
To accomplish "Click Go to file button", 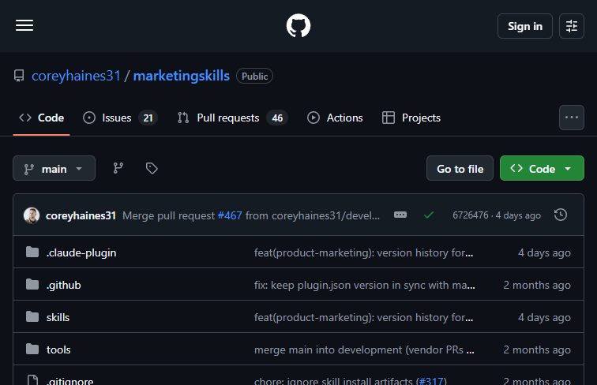I will coord(460,168).
